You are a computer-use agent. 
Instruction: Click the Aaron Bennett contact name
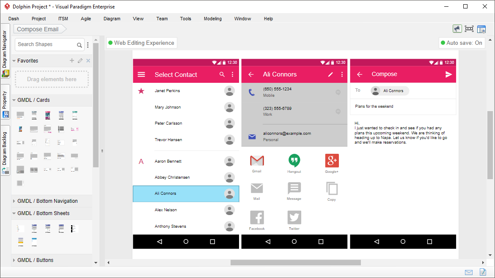tap(168, 161)
